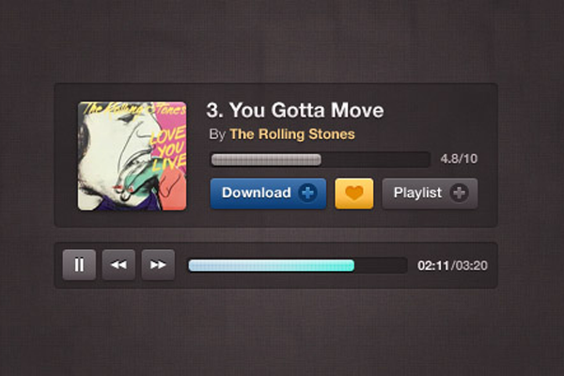Viewport: 564px width, 376px height.
Task: Skip back with the rewind button
Action: click(118, 265)
